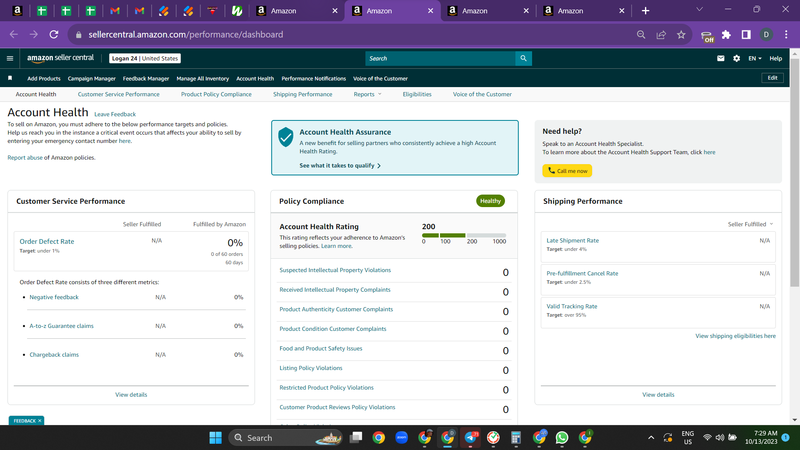The image size is (800, 450).
Task: Click the Edit button in the navigation bar
Action: pos(772,78)
